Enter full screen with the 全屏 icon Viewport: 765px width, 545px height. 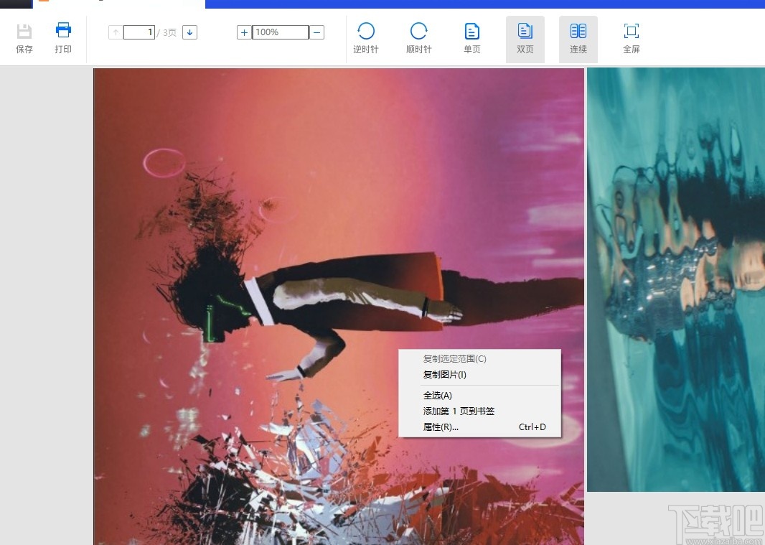coord(631,37)
